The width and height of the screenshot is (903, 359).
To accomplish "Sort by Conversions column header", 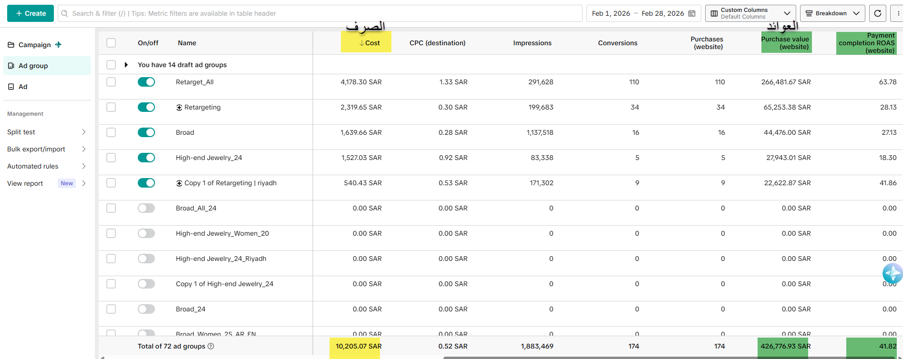I will (617, 43).
